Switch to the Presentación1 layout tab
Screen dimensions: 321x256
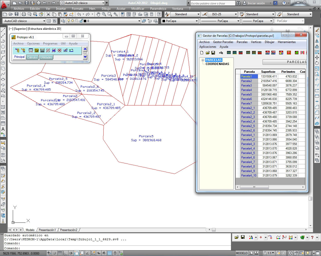tap(47, 230)
